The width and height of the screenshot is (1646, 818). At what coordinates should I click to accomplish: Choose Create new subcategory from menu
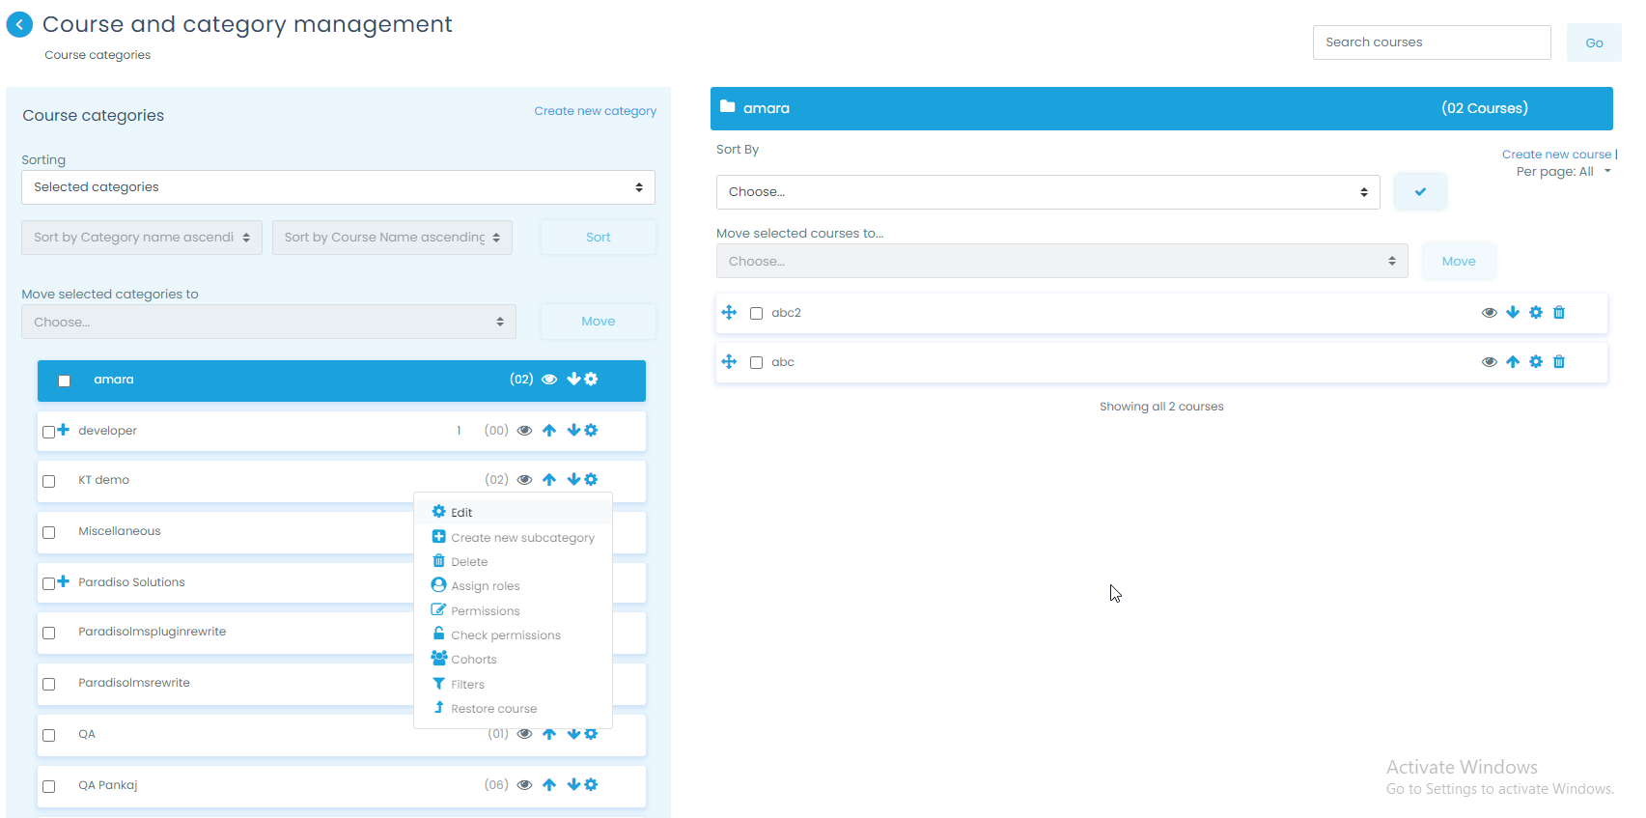click(522, 538)
